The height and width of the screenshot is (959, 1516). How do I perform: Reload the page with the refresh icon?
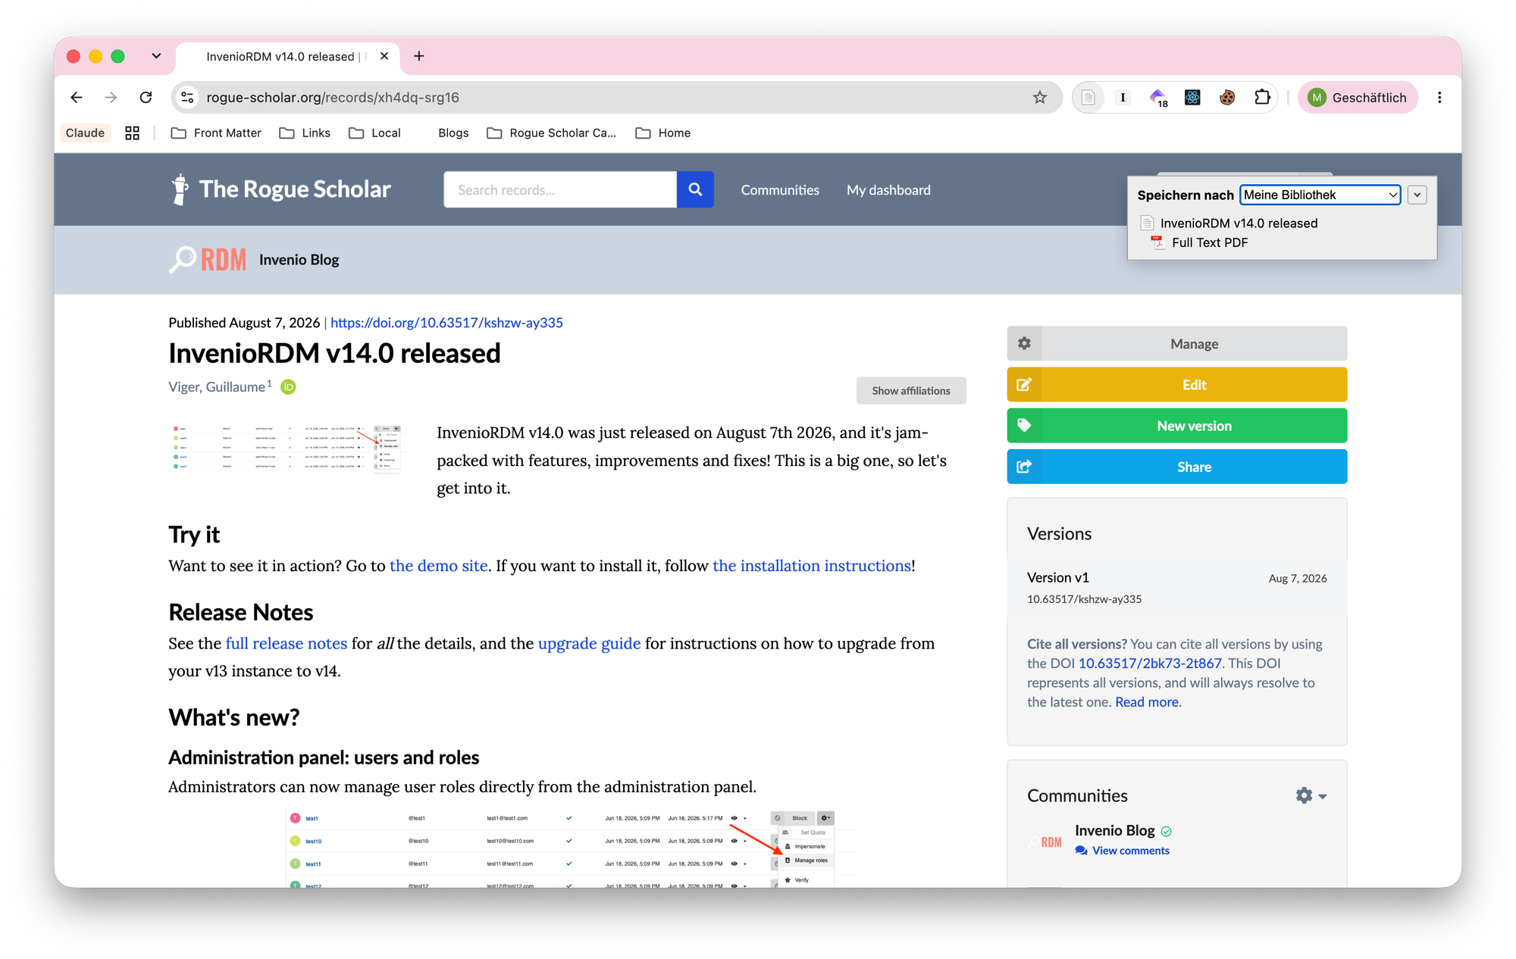click(146, 97)
